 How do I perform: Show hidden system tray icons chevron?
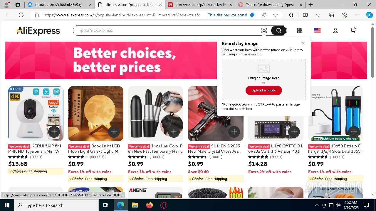[x=317, y=205]
